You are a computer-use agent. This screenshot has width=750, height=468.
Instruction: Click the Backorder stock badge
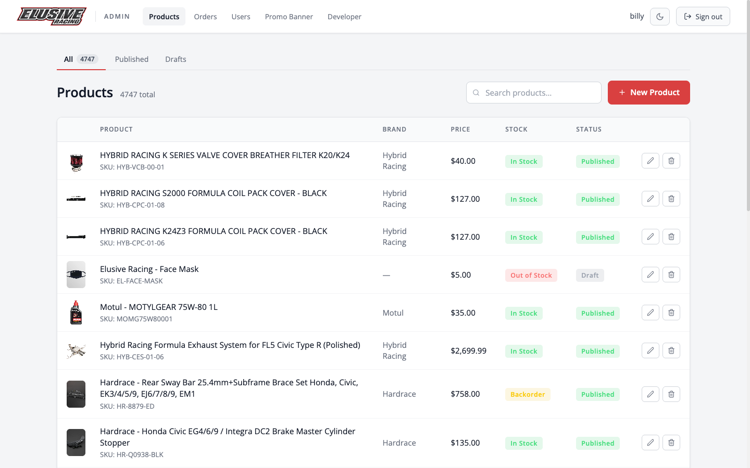point(528,394)
